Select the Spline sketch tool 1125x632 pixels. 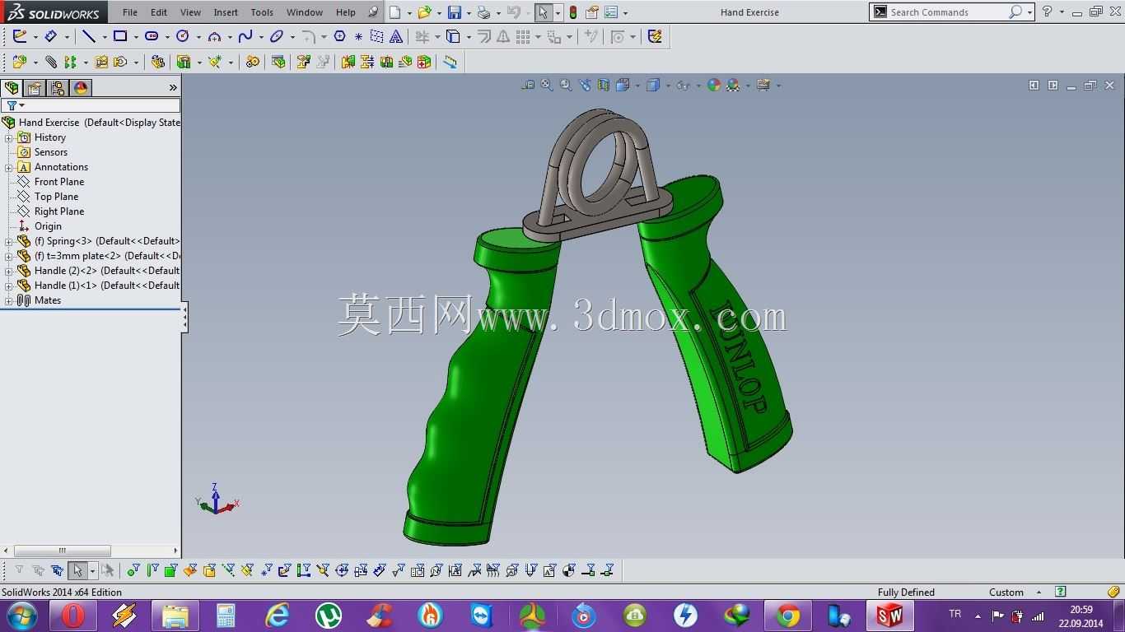pos(245,36)
